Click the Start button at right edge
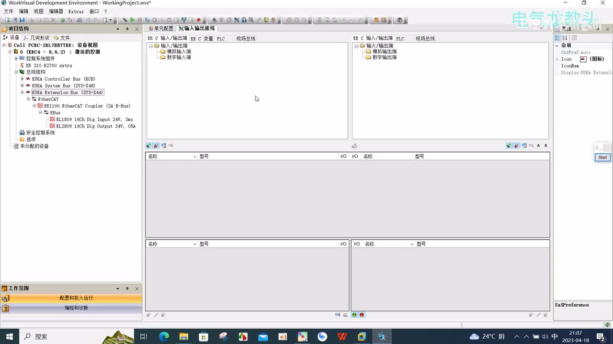Image resolution: width=613 pixels, height=344 pixels. click(x=602, y=157)
